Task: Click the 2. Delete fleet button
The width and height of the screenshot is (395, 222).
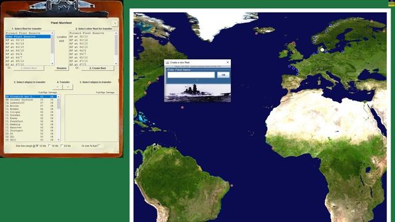Action: point(29,68)
